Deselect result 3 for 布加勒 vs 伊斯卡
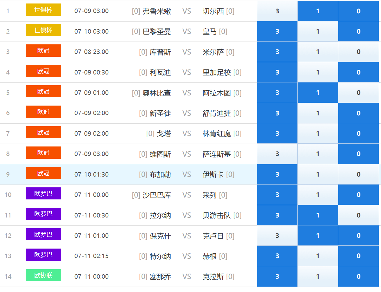The width and height of the screenshot is (381, 292). [277, 174]
